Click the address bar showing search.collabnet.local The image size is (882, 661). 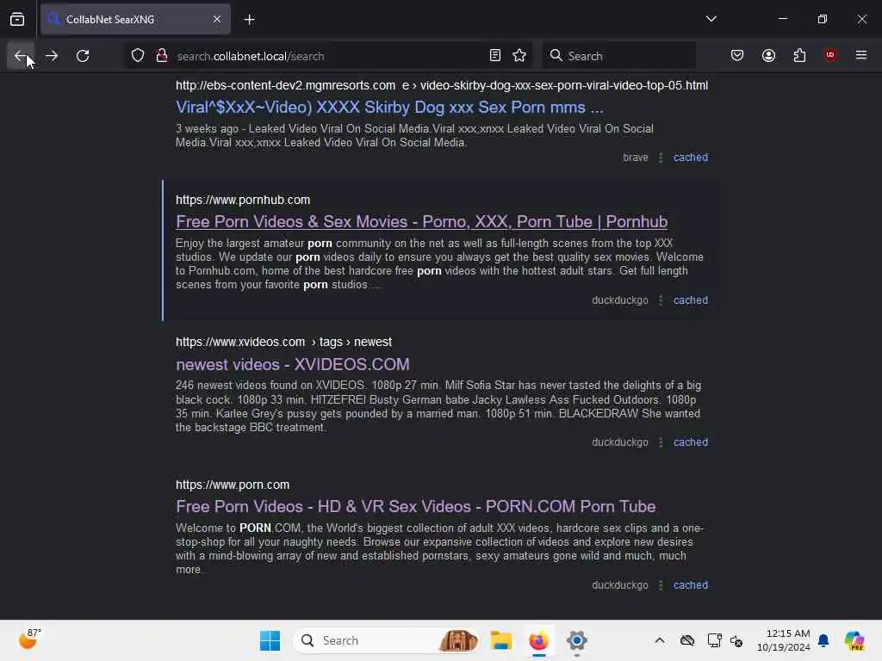click(x=330, y=56)
